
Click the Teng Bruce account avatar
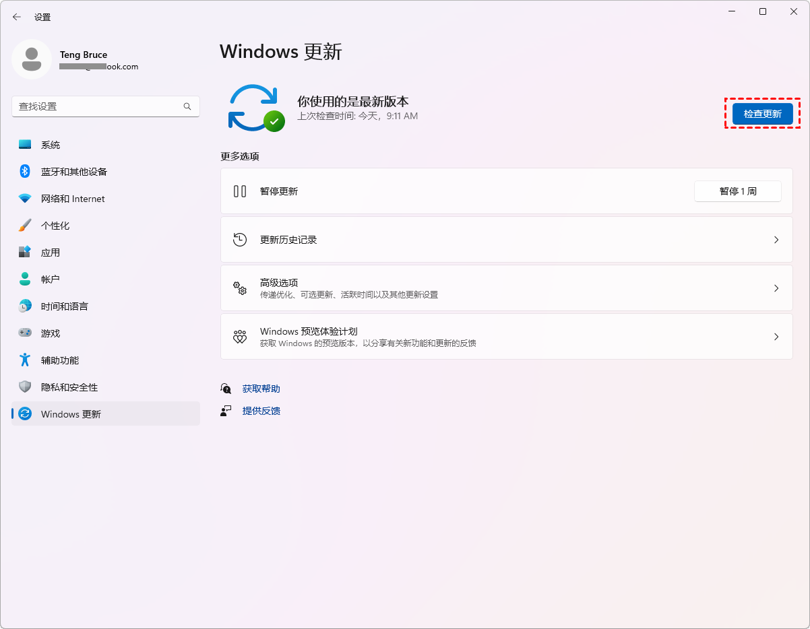coord(32,59)
